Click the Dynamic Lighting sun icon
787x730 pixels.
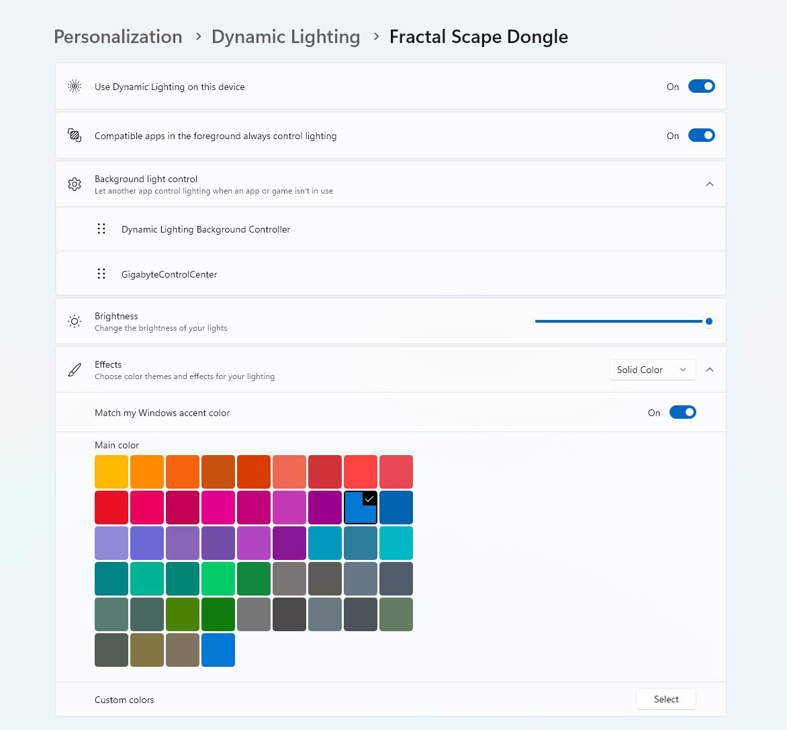(x=75, y=87)
